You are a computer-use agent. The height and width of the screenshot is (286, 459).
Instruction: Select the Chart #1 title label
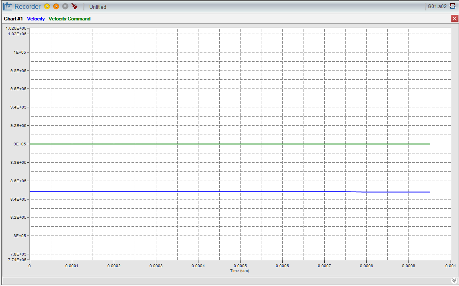coord(13,19)
